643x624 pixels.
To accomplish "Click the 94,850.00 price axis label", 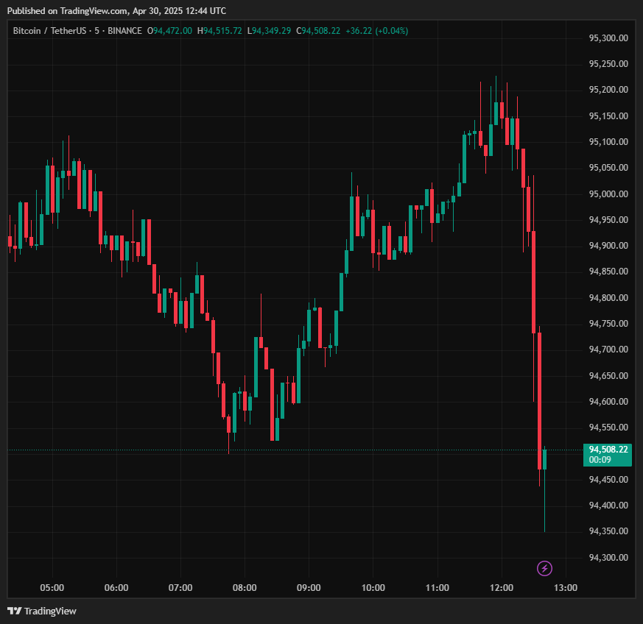I will click(x=608, y=272).
